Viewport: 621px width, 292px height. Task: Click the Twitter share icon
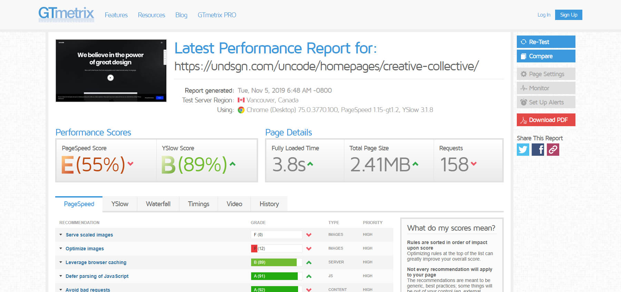click(x=523, y=150)
